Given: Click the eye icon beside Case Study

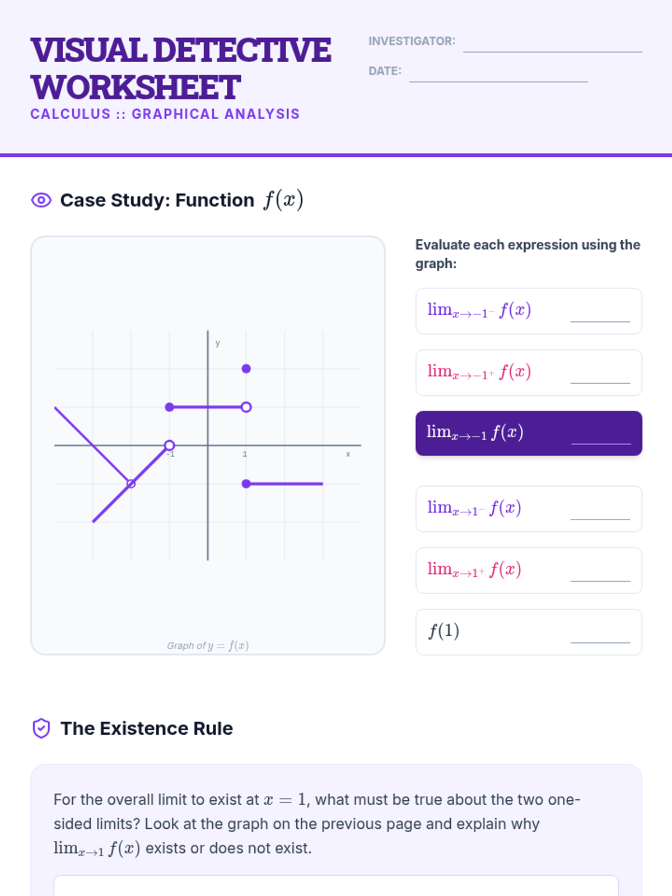Looking at the screenshot, I should [x=41, y=200].
